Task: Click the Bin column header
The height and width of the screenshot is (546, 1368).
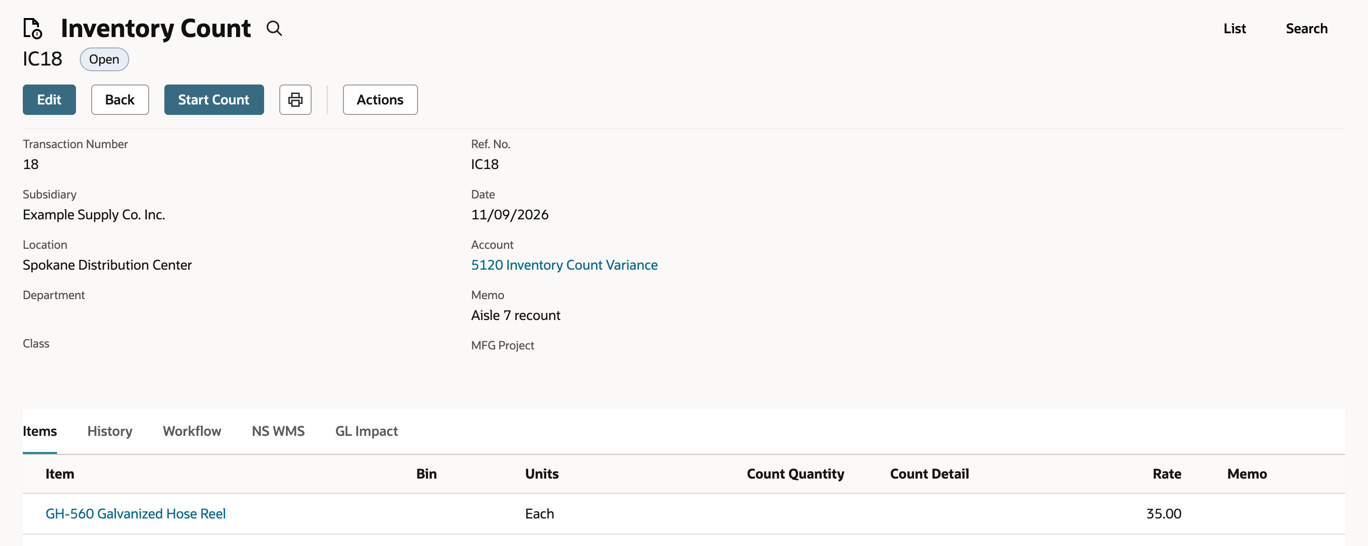Action: click(427, 474)
